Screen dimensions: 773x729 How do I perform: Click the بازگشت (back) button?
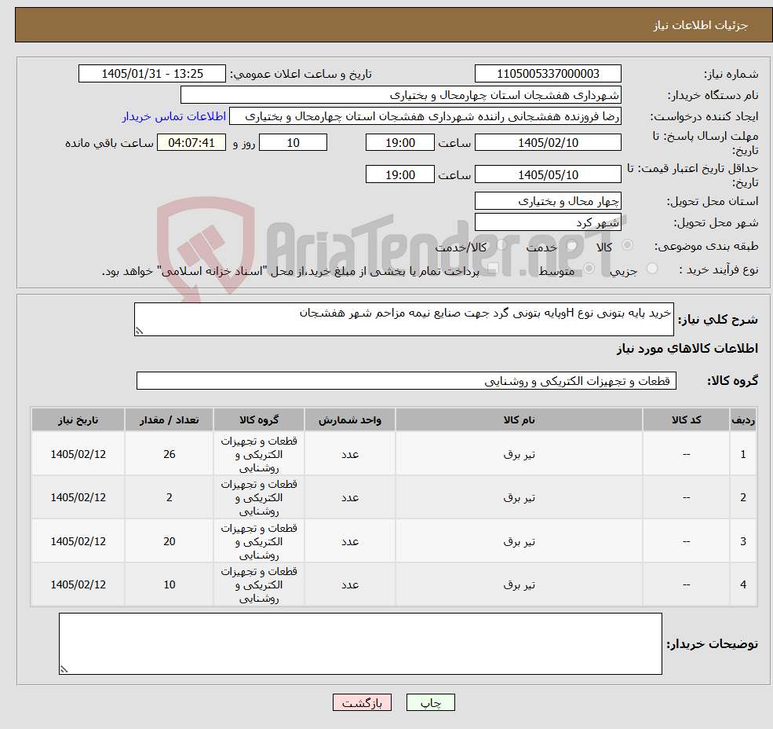pyautogui.click(x=362, y=702)
